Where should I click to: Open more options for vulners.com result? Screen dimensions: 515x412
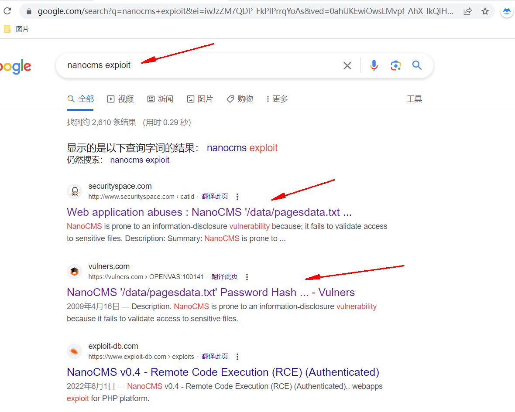[x=247, y=277]
